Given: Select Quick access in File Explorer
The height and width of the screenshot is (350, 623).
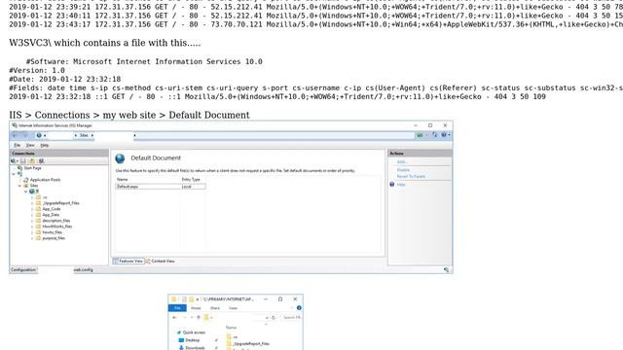Looking at the screenshot, I should [194, 332].
